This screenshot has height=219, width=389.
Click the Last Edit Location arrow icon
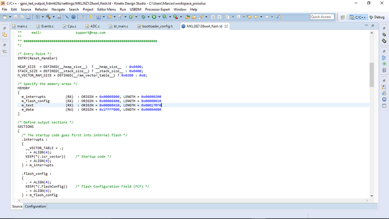click(x=249, y=17)
